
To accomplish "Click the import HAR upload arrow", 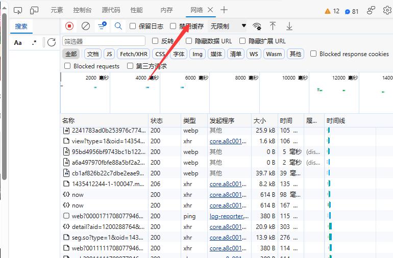I will point(273,26).
